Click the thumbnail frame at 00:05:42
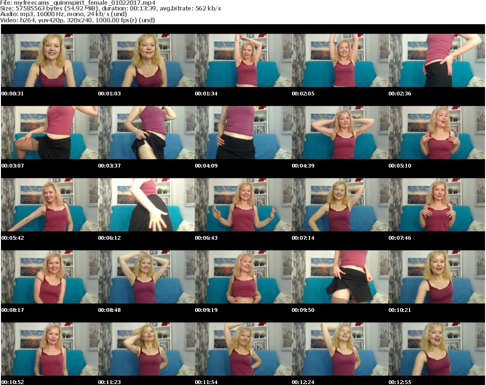 coord(49,205)
